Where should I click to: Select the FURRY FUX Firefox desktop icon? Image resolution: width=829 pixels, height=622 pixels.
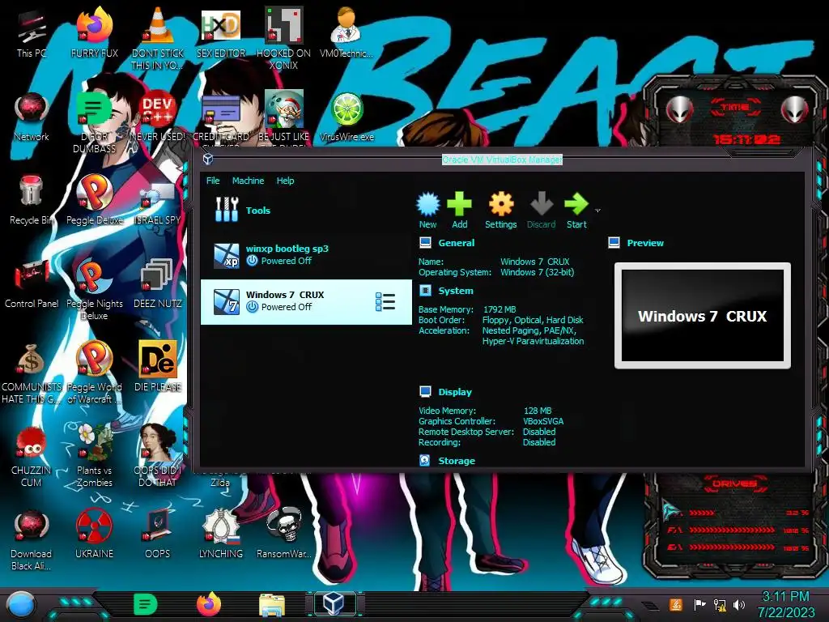click(x=94, y=32)
